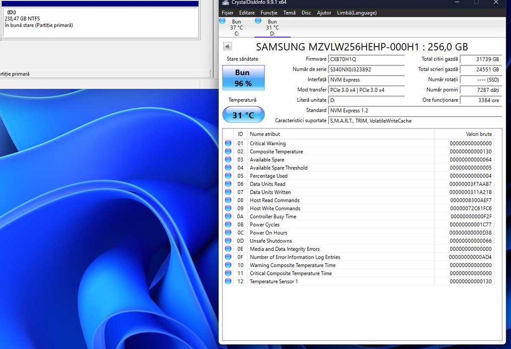Click the status icon for Host Read Commands
The width and height of the screenshot is (511, 349).
click(x=228, y=200)
